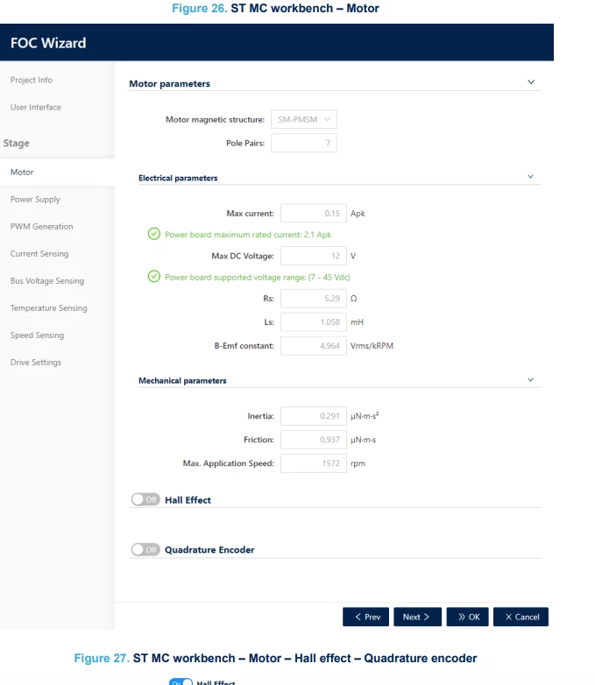Click the Apk unit label
The height and width of the screenshot is (685, 595).
point(358,214)
